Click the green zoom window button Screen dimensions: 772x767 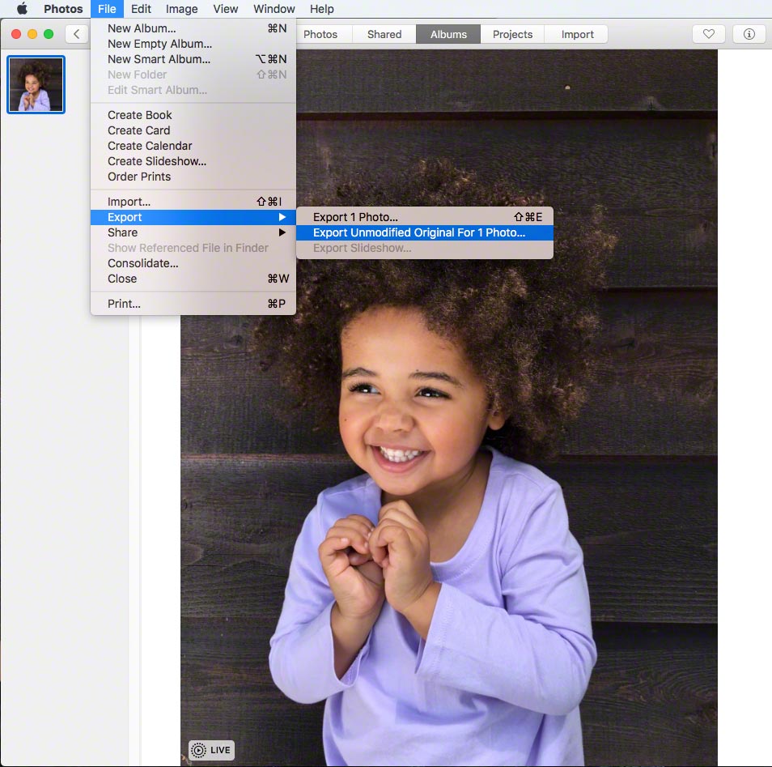point(49,34)
